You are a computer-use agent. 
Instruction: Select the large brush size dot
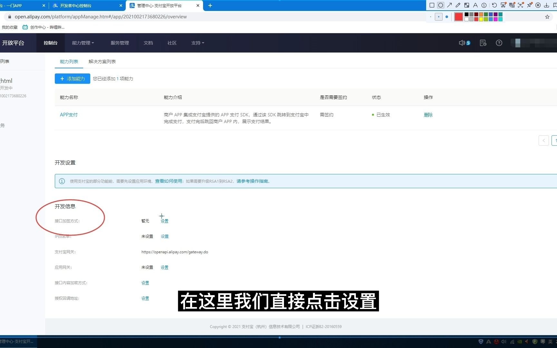pyautogui.click(x=446, y=17)
